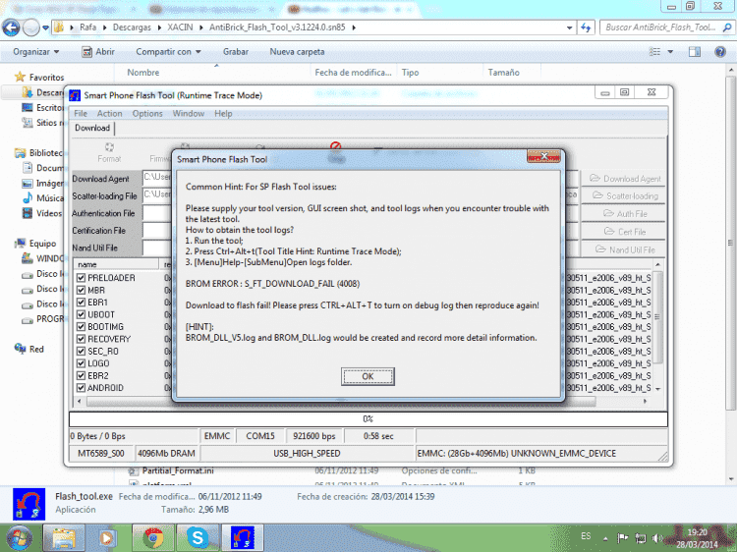
Task: Uncheck the EBR1 partition
Action: point(81,303)
